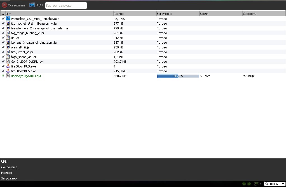The image size is (286, 187).
Task: Select the fifa_street_2.jar file name
Action: [22, 52]
